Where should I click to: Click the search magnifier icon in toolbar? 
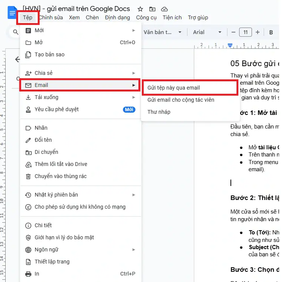click(x=15, y=32)
